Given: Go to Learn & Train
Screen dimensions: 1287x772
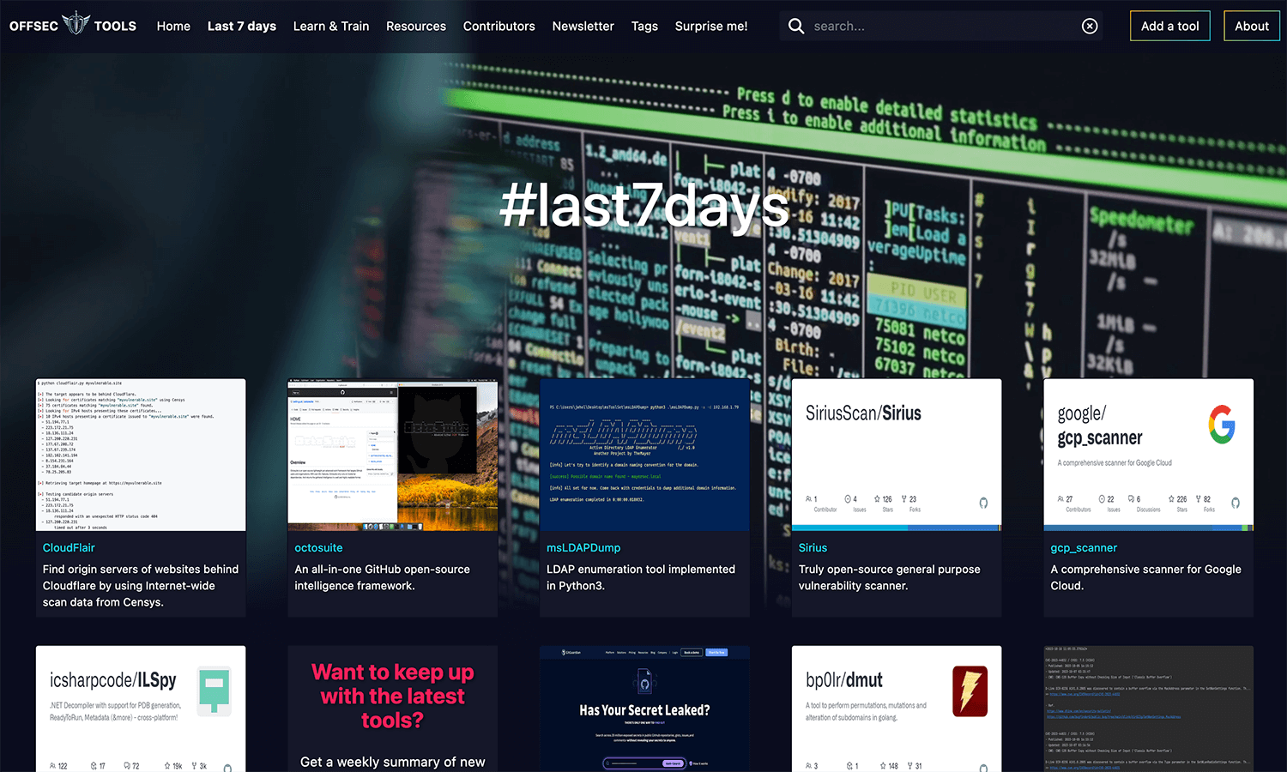Looking at the screenshot, I should (x=331, y=26).
